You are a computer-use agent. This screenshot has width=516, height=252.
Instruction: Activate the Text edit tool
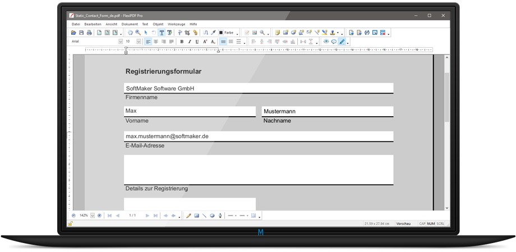point(162,33)
